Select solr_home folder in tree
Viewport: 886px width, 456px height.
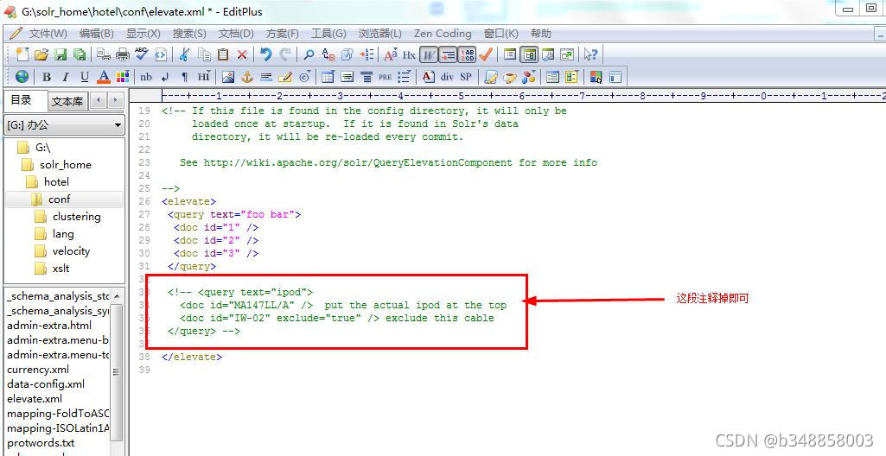click(66, 165)
